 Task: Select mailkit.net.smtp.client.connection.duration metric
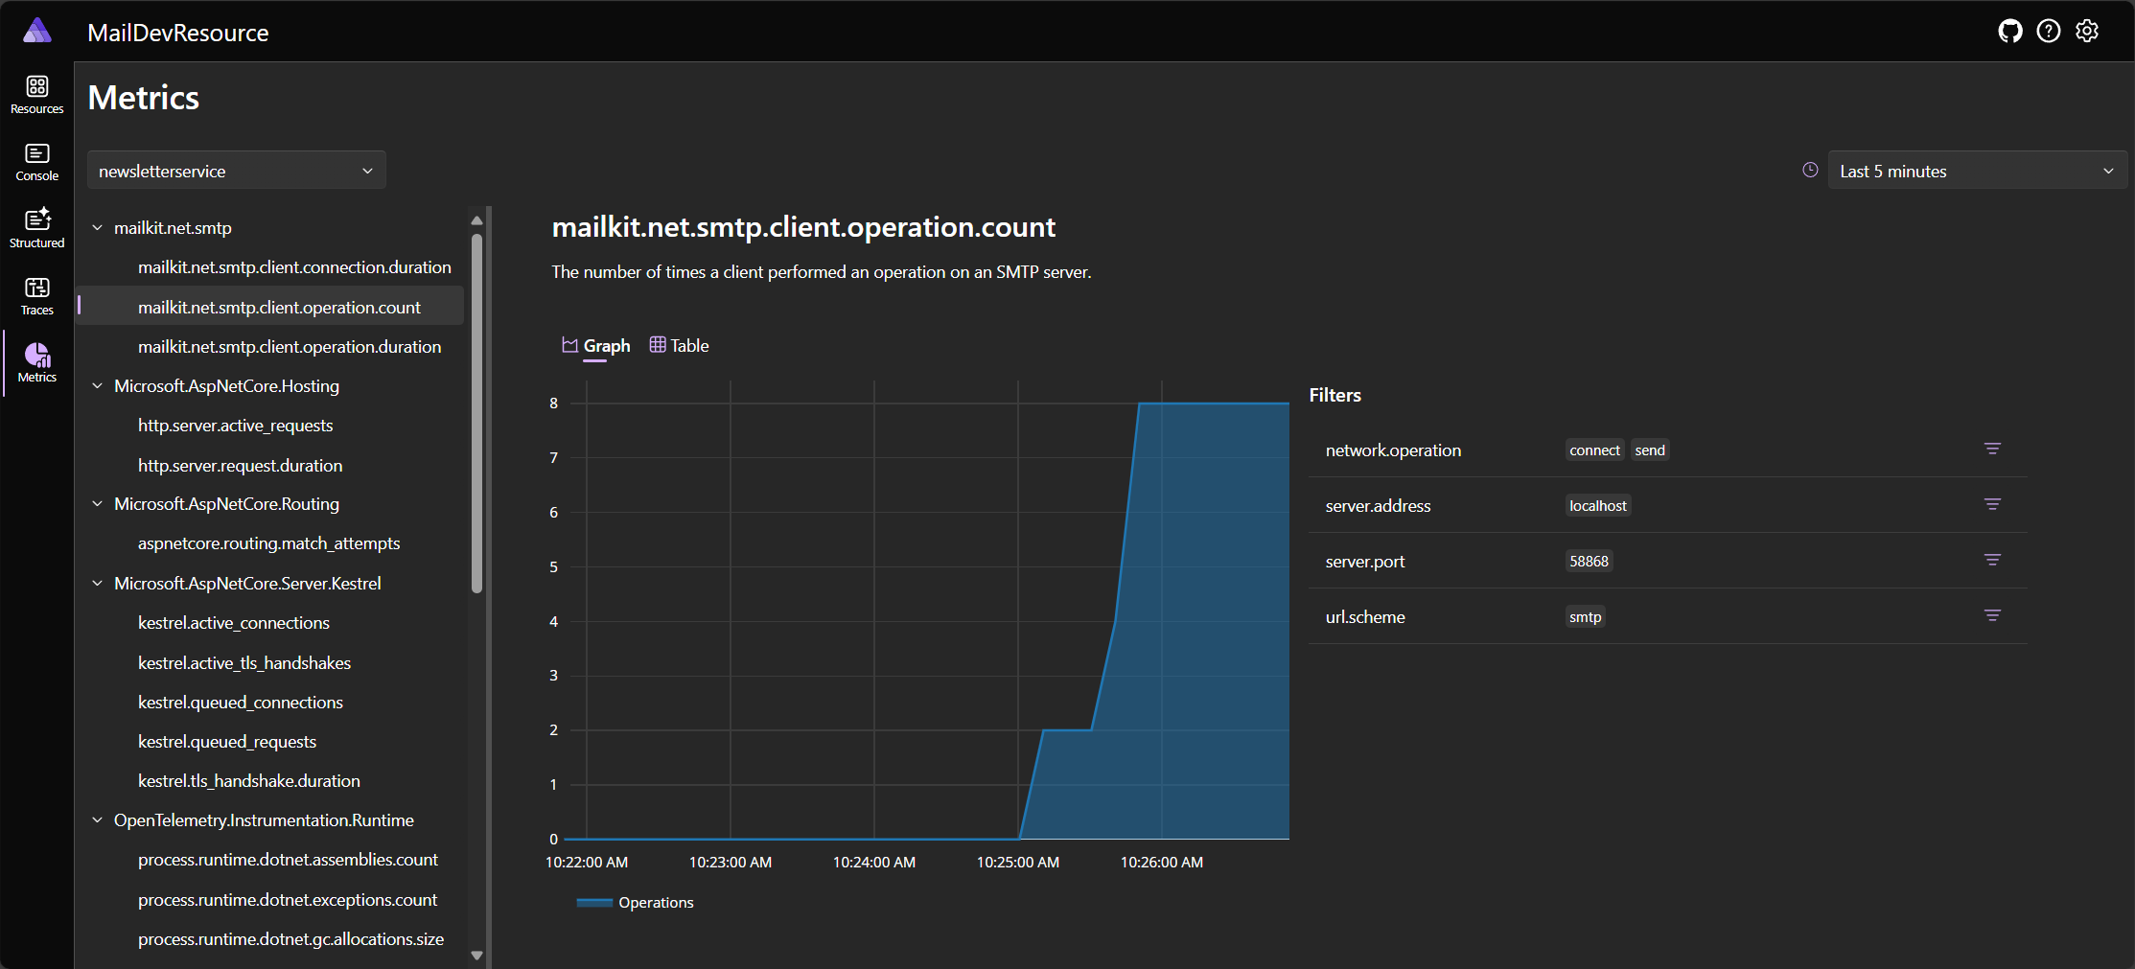[x=294, y=267]
